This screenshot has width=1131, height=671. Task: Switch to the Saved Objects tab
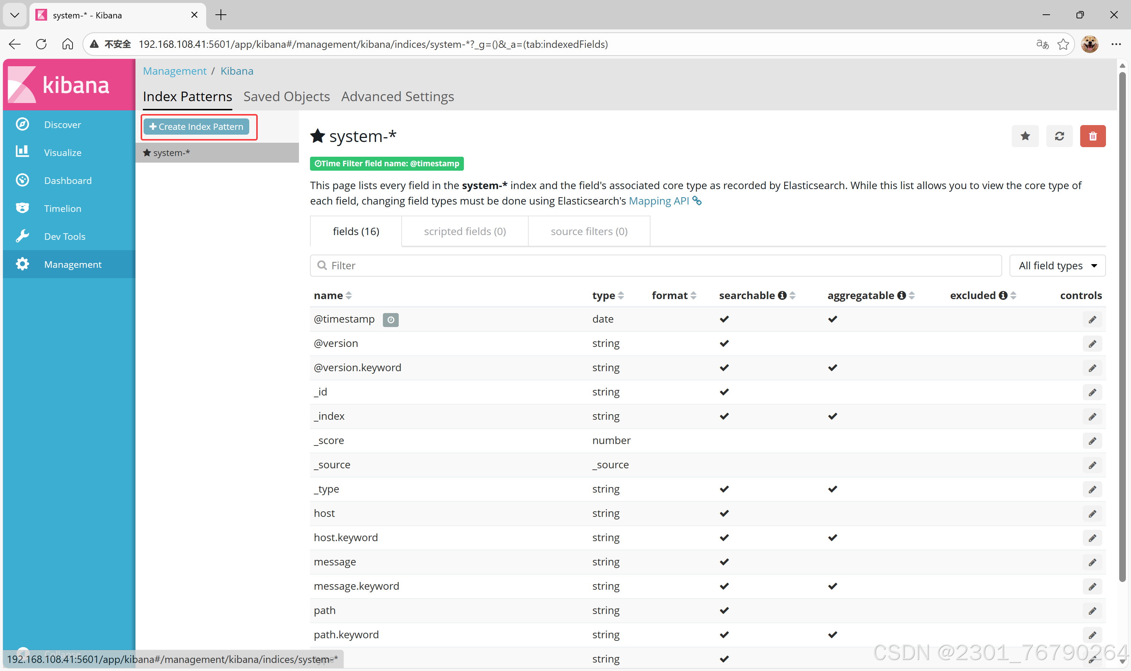tap(286, 96)
